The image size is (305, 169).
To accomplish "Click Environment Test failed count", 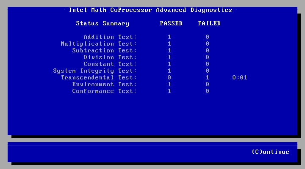I will click(207, 84).
